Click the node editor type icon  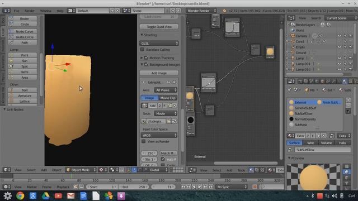(192, 170)
